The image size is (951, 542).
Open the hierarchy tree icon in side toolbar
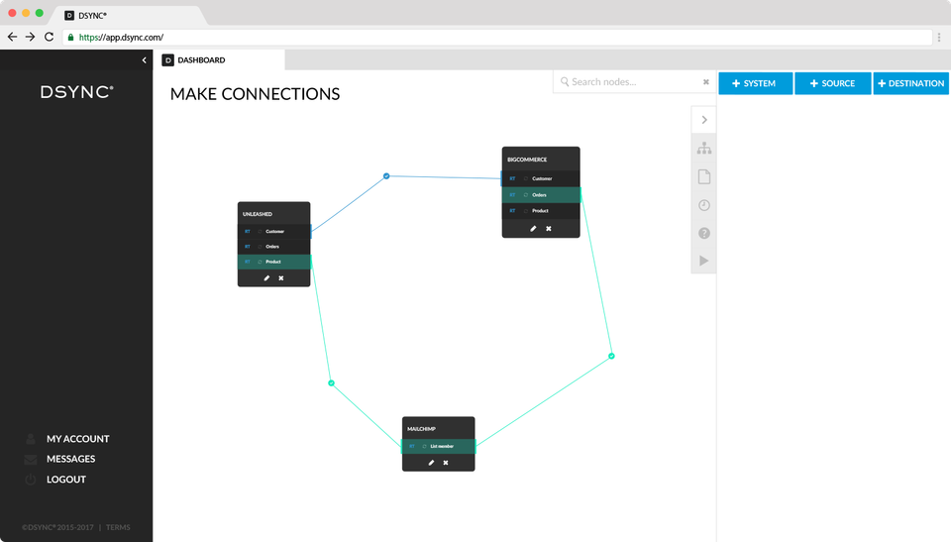pyautogui.click(x=704, y=149)
